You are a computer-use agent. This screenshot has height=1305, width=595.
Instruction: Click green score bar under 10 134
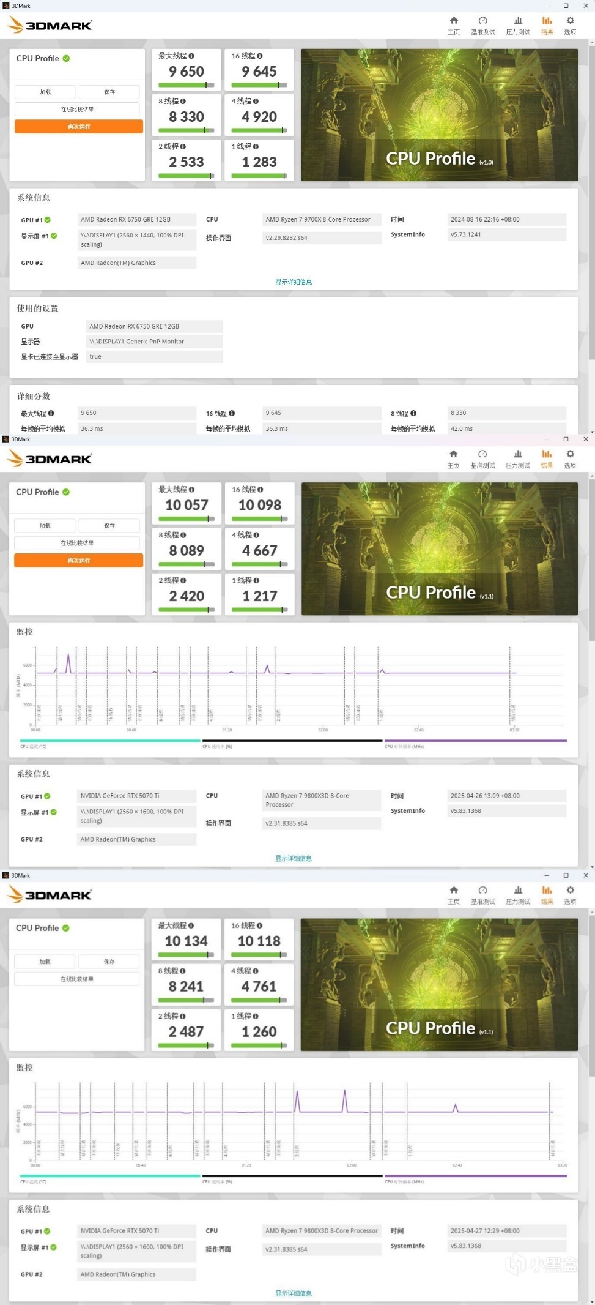tap(187, 954)
